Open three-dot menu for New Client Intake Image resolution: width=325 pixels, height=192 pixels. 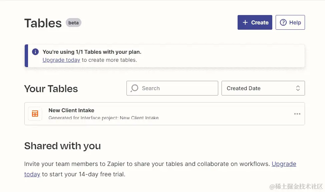pos(297,114)
